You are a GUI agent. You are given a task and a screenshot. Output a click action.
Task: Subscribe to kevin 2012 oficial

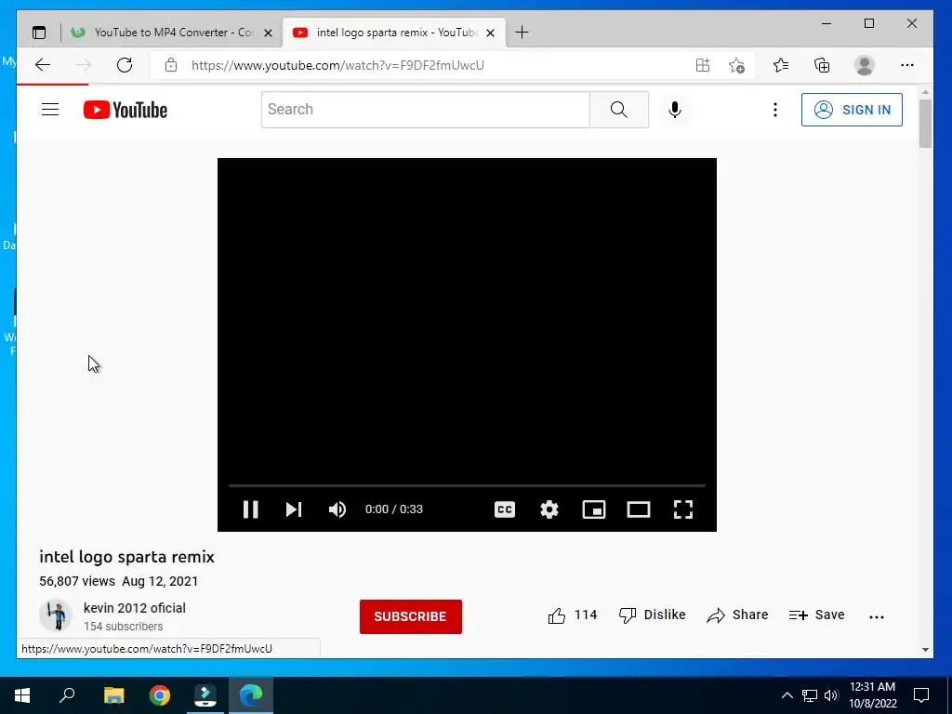[x=410, y=616]
